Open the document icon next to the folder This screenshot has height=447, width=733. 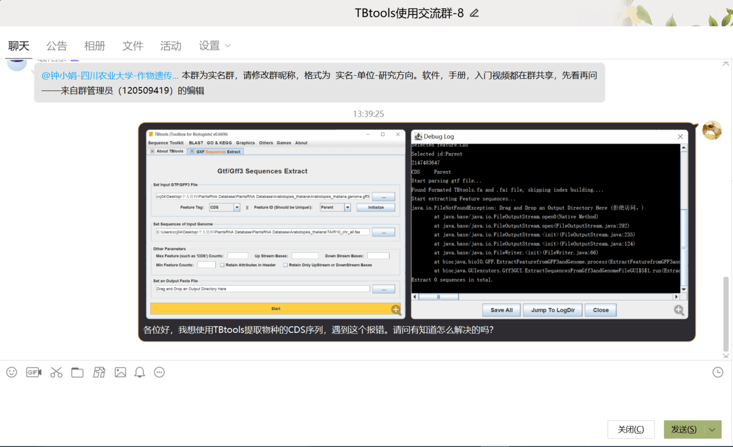tap(99, 372)
